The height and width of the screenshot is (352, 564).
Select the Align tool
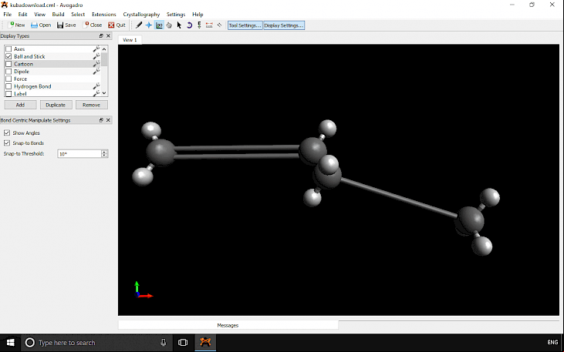point(219,25)
